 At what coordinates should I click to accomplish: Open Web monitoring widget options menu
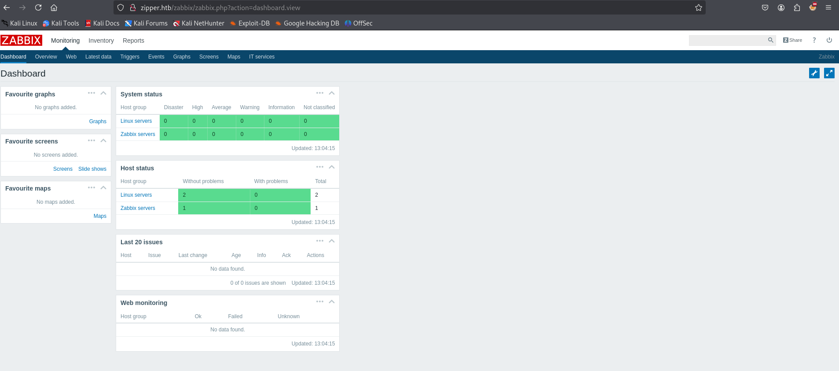coord(320,301)
